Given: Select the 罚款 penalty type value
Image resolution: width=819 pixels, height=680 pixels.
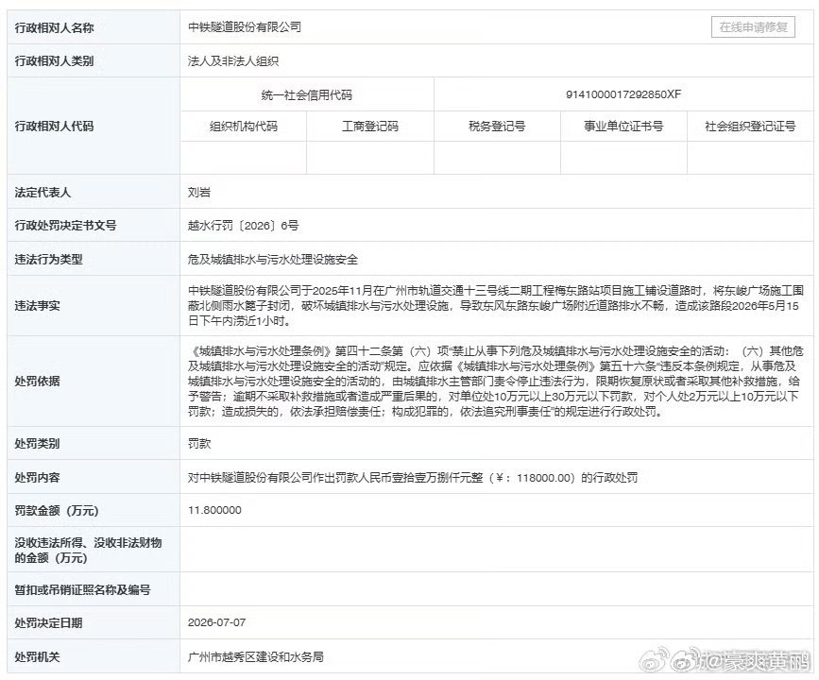Looking at the screenshot, I should coord(199,444).
